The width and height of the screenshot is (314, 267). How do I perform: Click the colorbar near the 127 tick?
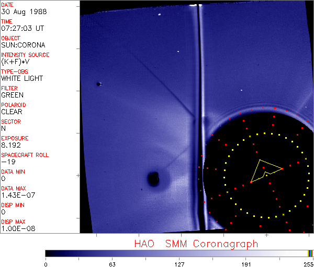tap(179, 253)
